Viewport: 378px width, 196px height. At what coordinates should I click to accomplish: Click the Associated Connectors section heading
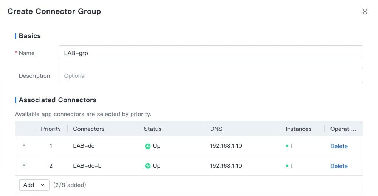(57, 100)
